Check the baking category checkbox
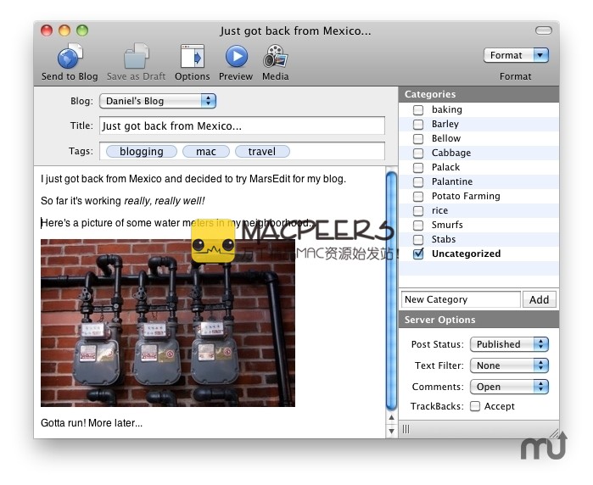Viewport: 593px width, 485px height. (418, 110)
